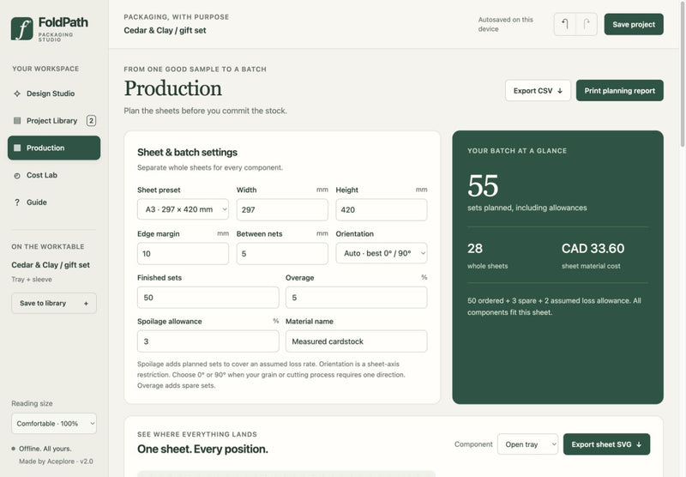Click the Width input field
This screenshot has width=686, height=477.
[282, 209]
